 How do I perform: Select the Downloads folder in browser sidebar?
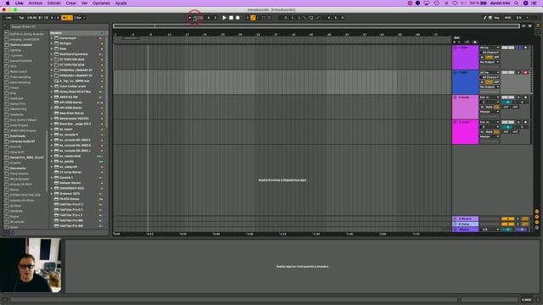17,136
